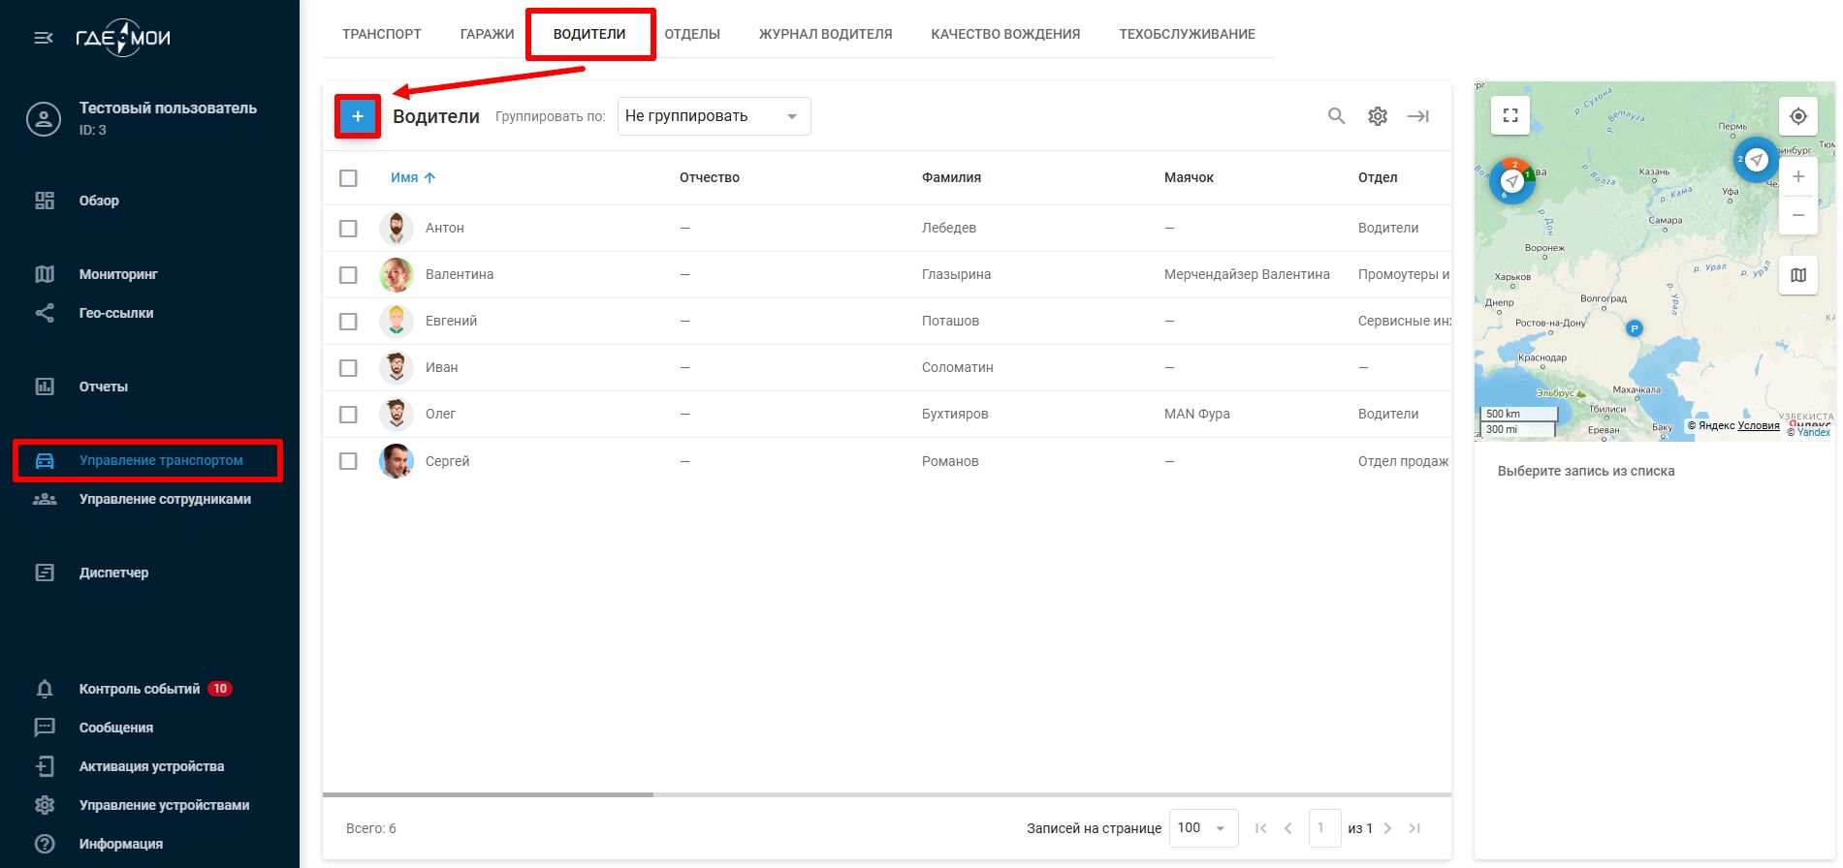
Task: Switch to the Гаражи tab
Action: (487, 34)
